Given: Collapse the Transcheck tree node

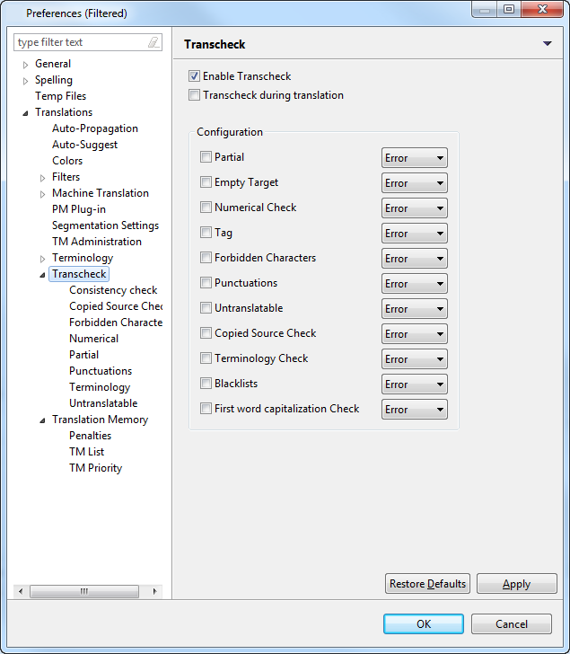Looking at the screenshot, I should [42, 275].
